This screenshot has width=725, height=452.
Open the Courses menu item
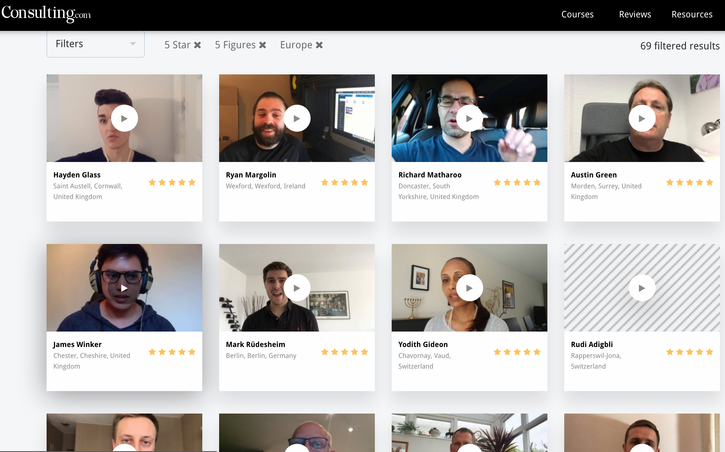pos(577,14)
